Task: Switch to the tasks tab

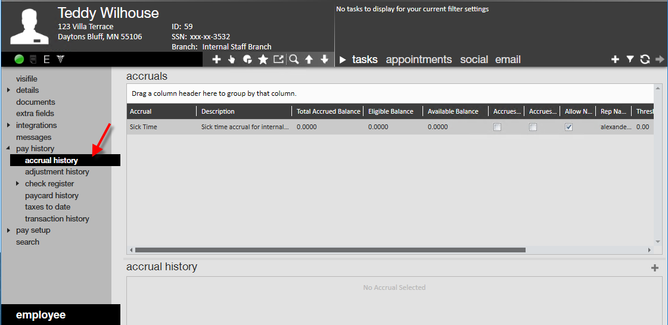Action: click(x=365, y=60)
